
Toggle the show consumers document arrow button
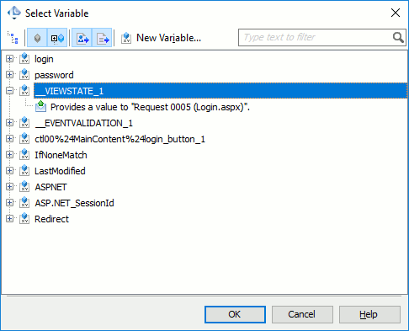[x=102, y=38]
